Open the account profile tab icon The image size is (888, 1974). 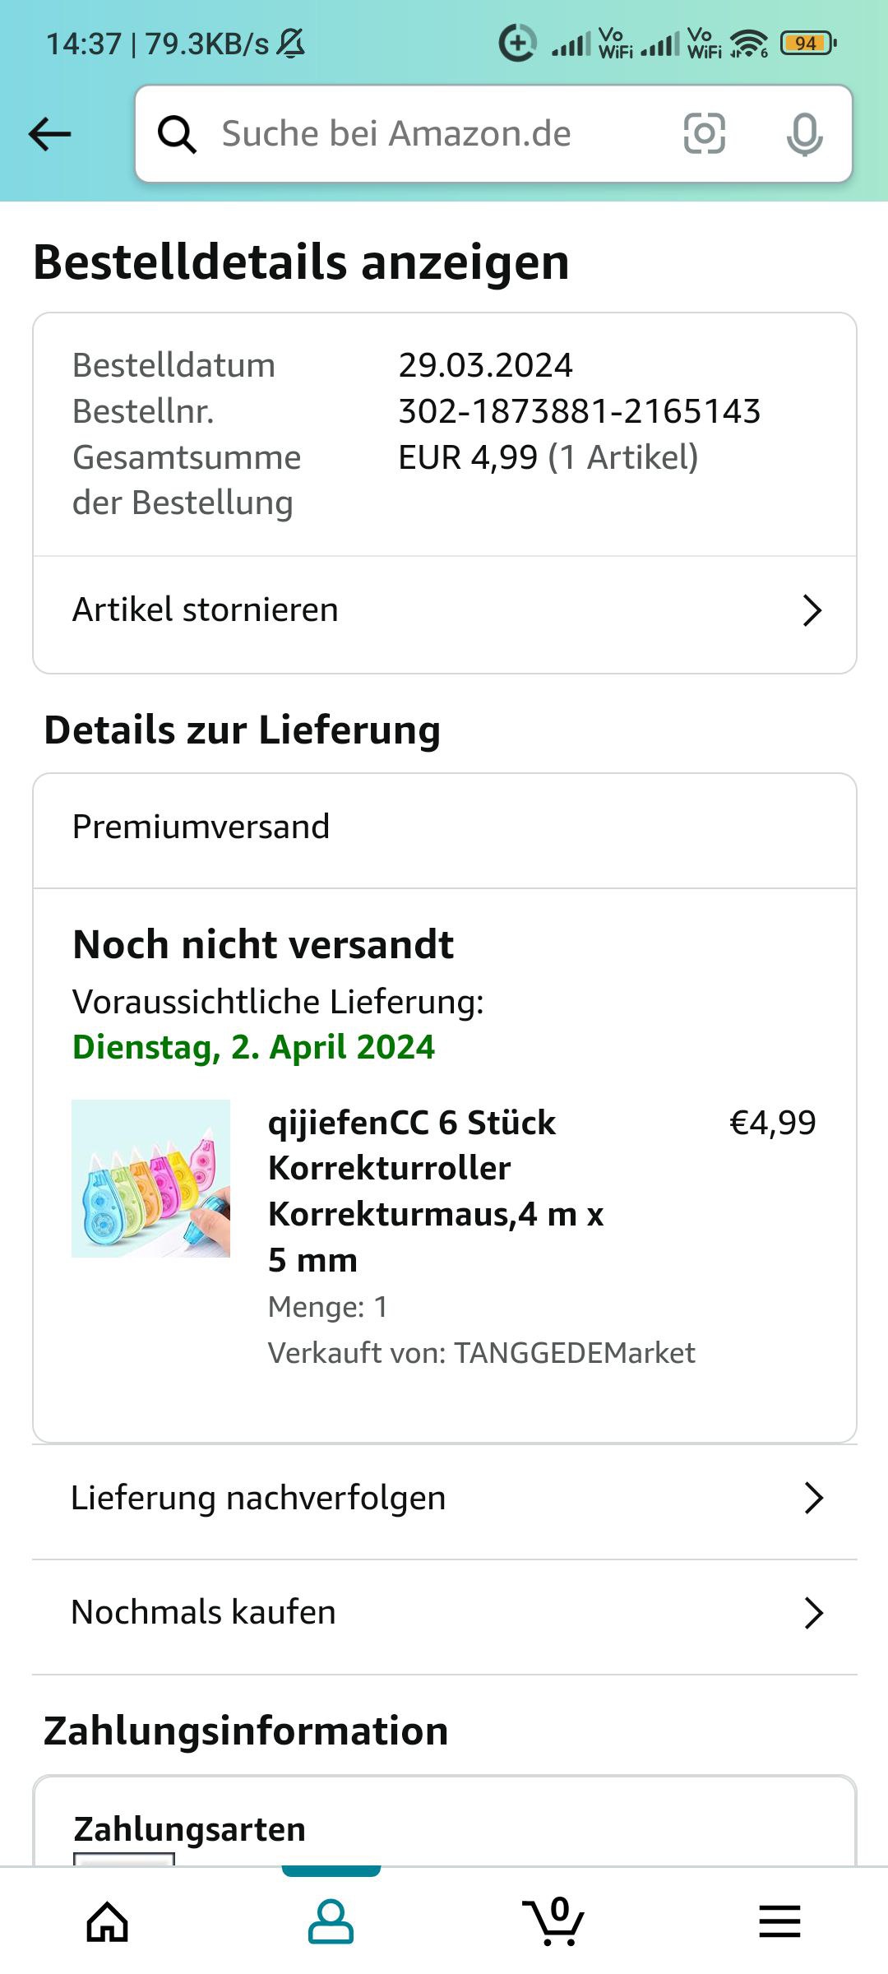click(331, 1921)
